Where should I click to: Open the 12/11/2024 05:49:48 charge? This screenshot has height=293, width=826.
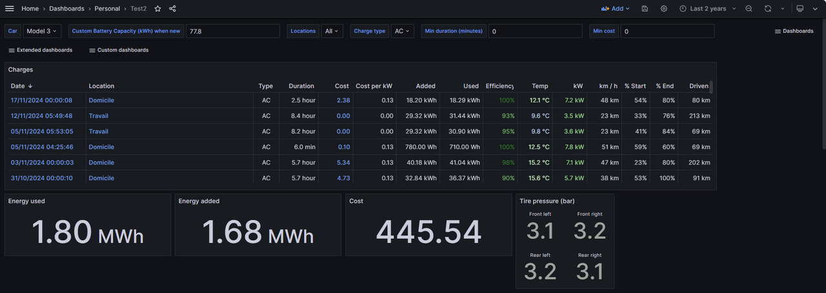pyautogui.click(x=41, y=116)
